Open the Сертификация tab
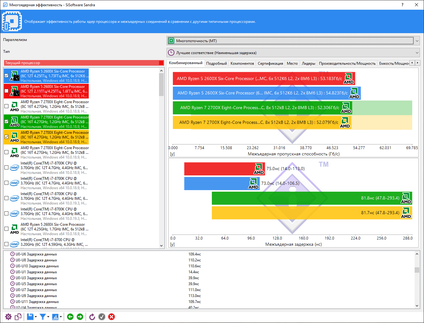 [270, 63]
